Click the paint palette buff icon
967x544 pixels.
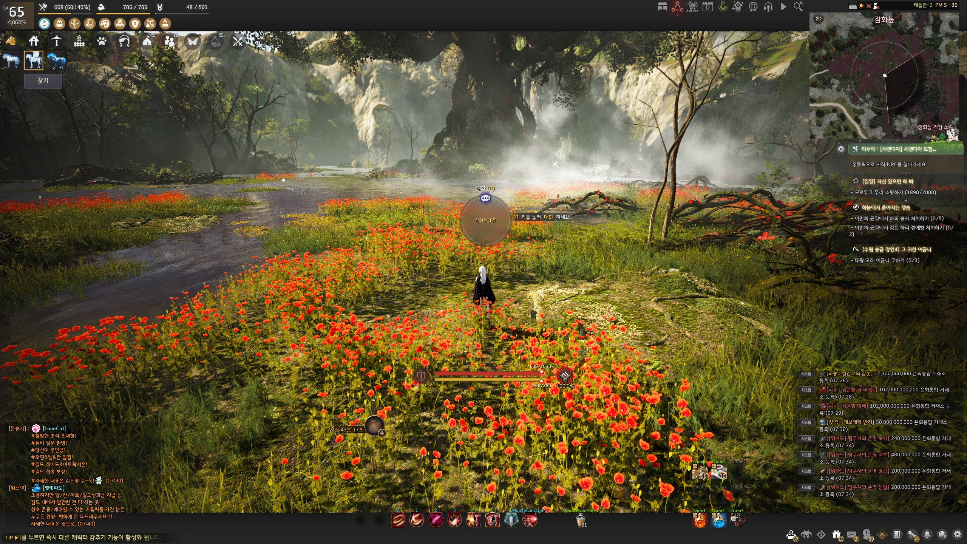coord(105,24)
